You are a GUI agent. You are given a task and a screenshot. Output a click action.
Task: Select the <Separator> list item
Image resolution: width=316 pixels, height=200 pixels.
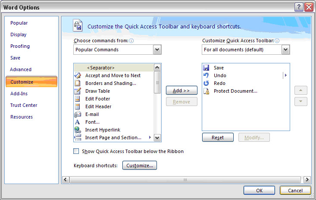click(x=114, y=68)
